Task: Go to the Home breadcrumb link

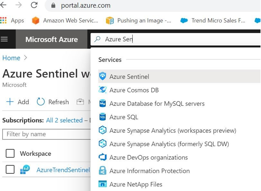Action: pos(11,58)
